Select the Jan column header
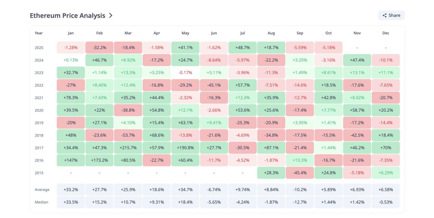 [71, 33]
